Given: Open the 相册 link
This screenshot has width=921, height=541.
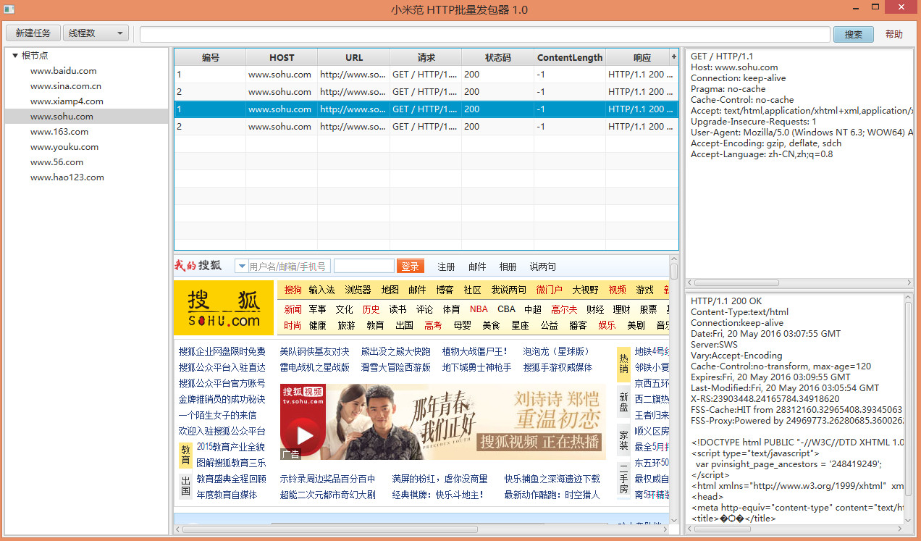Looking at the screenshot, I should (508, 267).
